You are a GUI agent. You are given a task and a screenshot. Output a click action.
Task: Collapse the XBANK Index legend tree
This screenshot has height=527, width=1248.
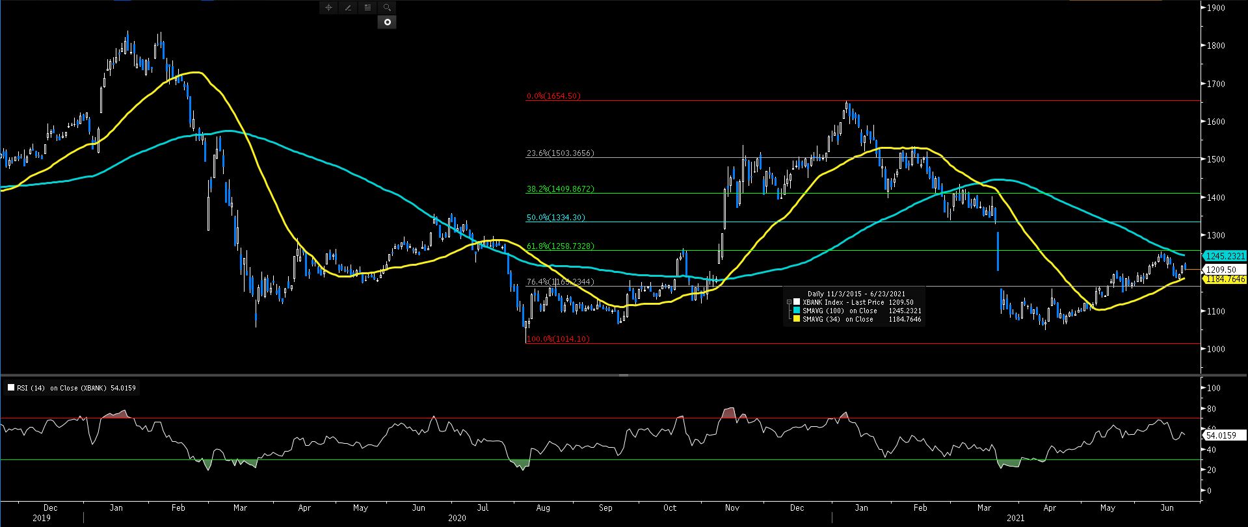coord(789,302)
